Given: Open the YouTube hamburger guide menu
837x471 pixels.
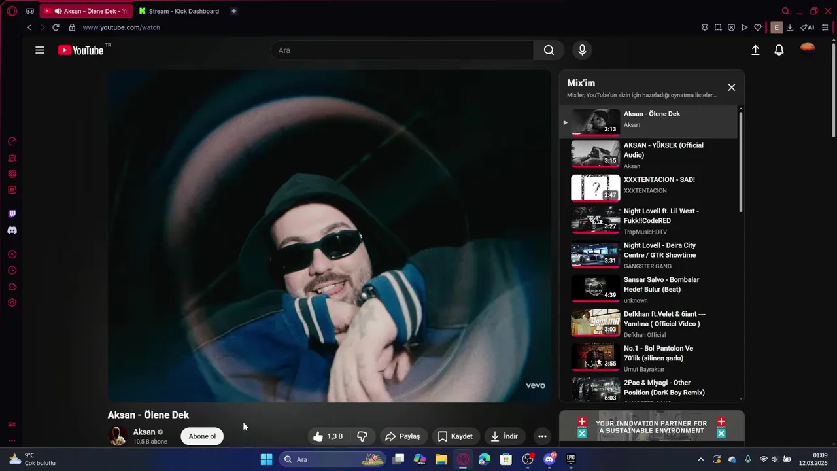Looking at the screenshot, I should (x=40, y=50).
